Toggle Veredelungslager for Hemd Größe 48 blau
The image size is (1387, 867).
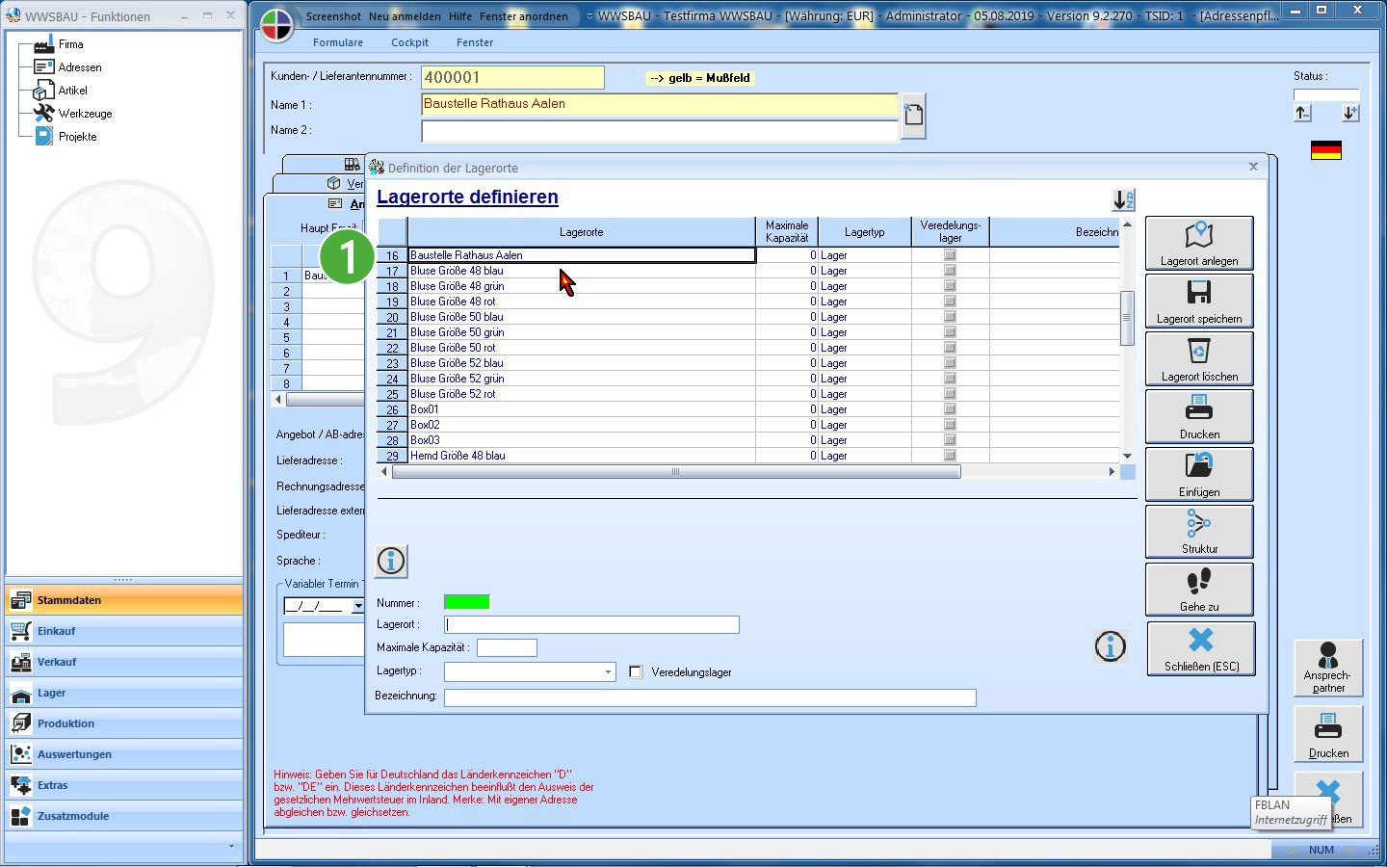point(950,456)
